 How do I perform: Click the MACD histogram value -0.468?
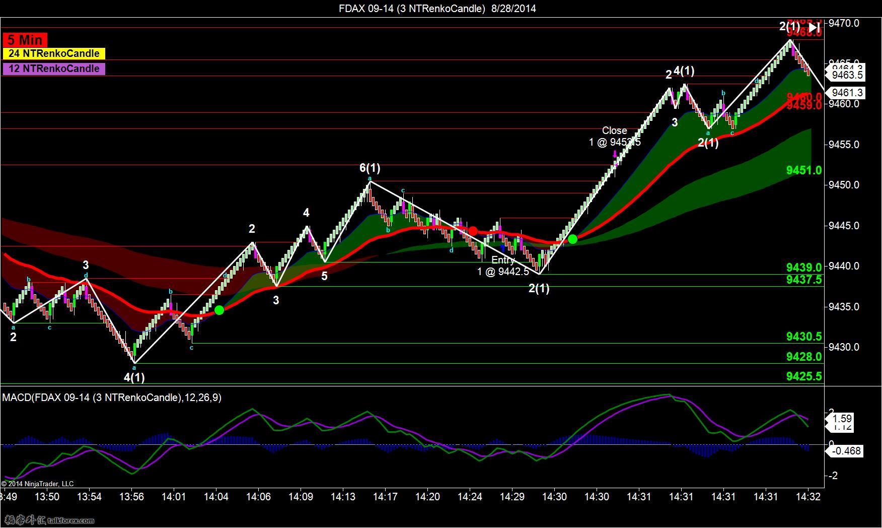[x=845, y=451]
